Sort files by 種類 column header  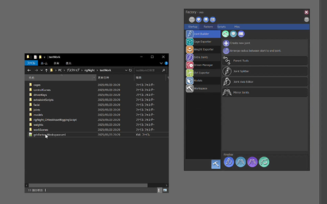click(150, 78)
